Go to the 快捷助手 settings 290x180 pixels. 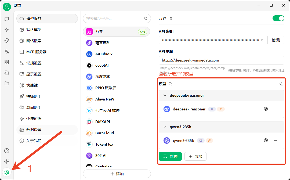[x=47, y=96]
